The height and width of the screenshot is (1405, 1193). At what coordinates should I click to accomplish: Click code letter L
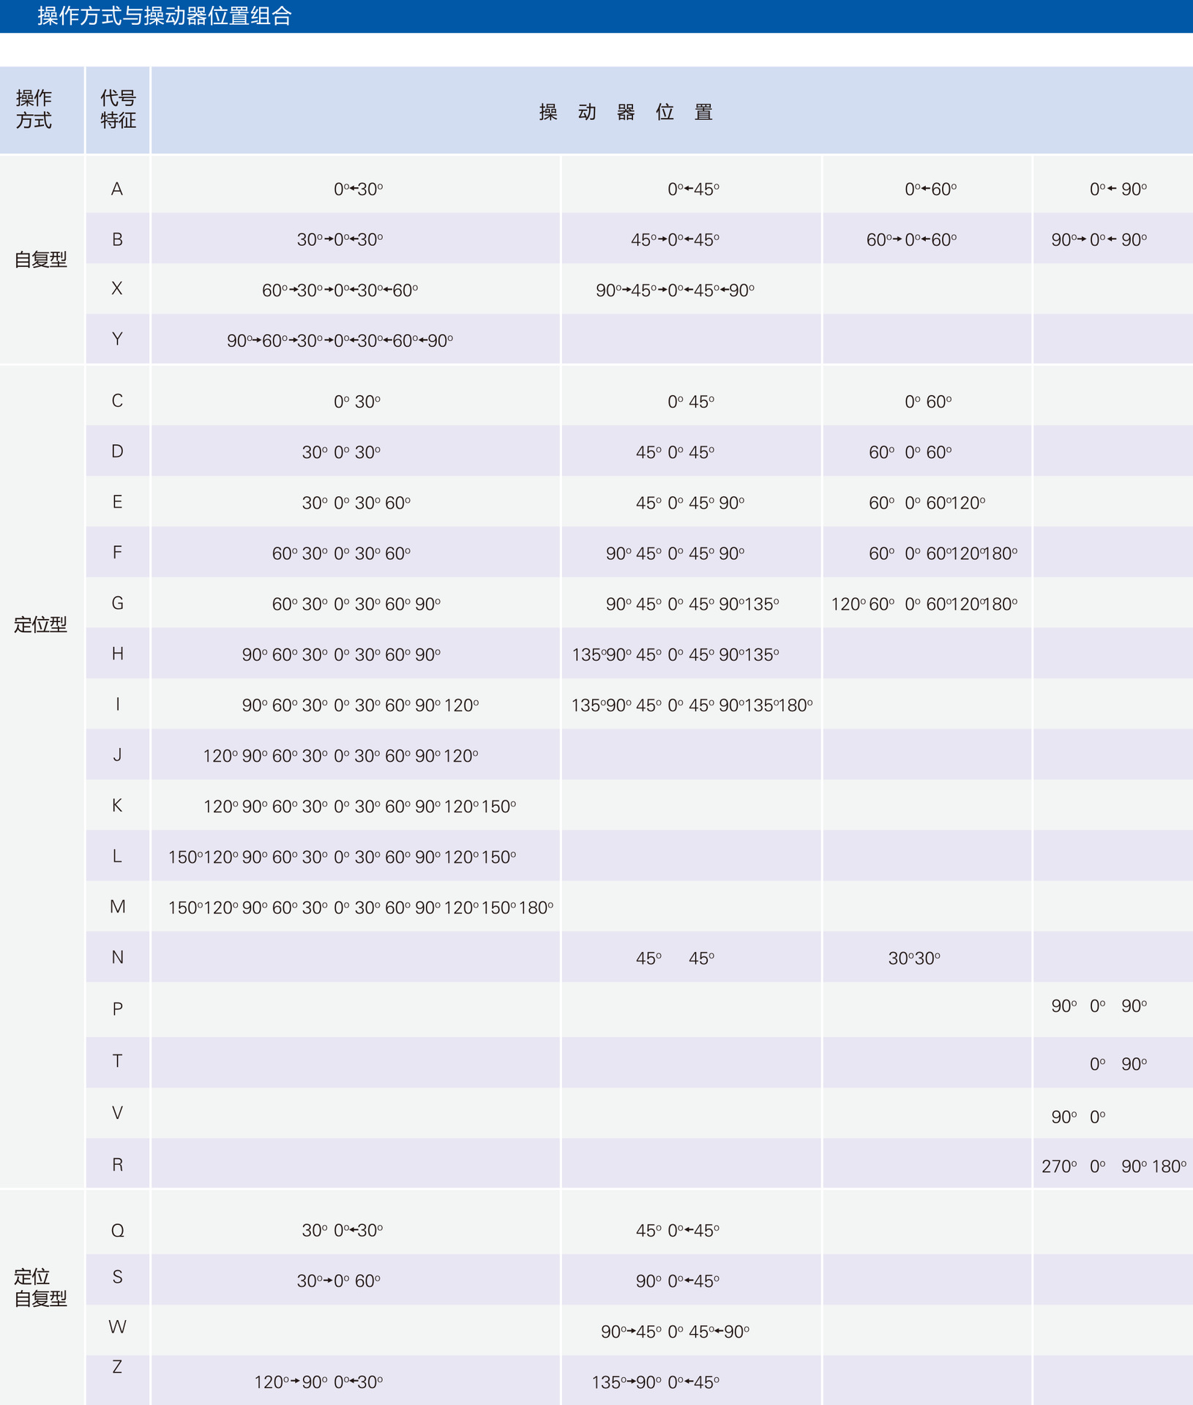(x=117, y=855)
